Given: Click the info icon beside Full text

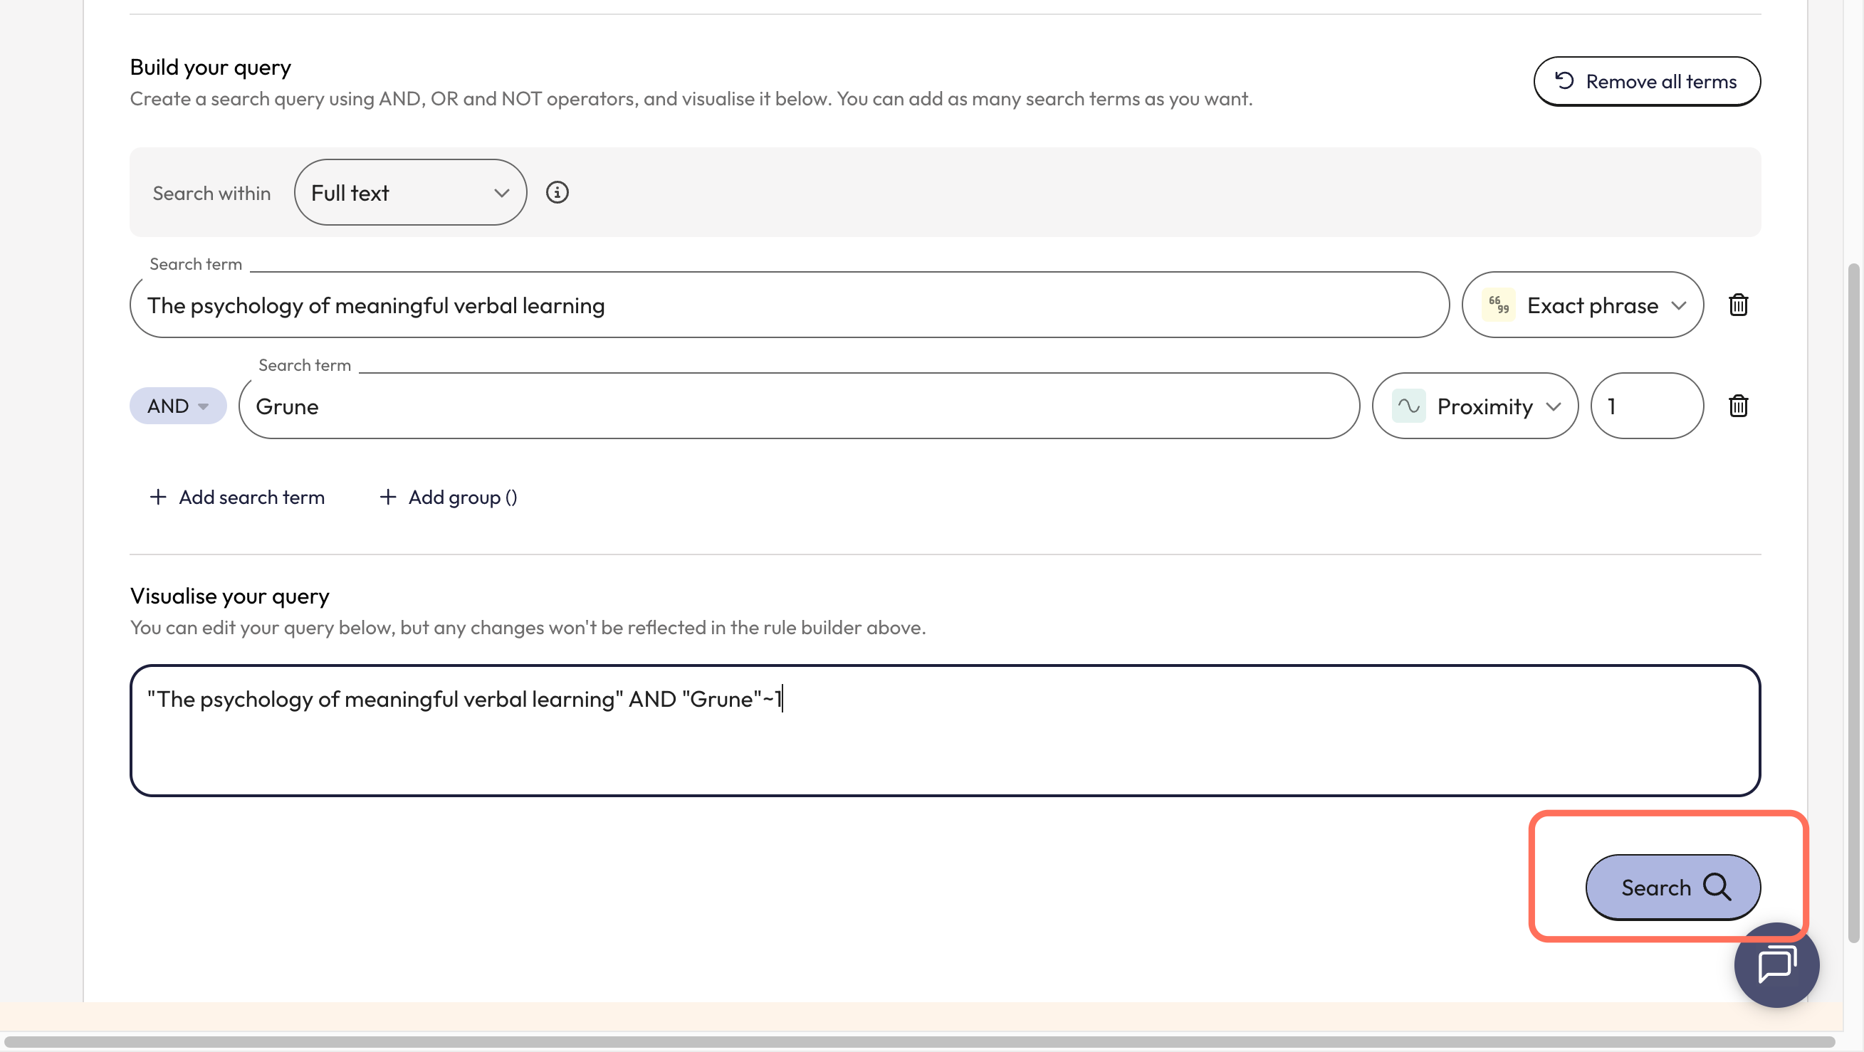Looking at the screenshot, I should coord(557,192).
